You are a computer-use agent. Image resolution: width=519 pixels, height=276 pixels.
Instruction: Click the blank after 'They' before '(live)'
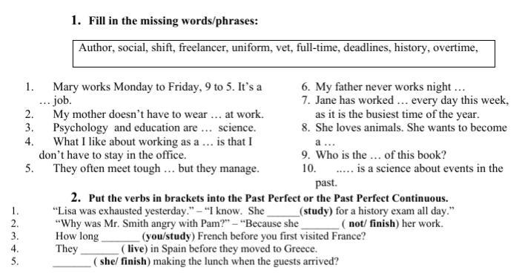pyautogui.click(x=99, y=250)
